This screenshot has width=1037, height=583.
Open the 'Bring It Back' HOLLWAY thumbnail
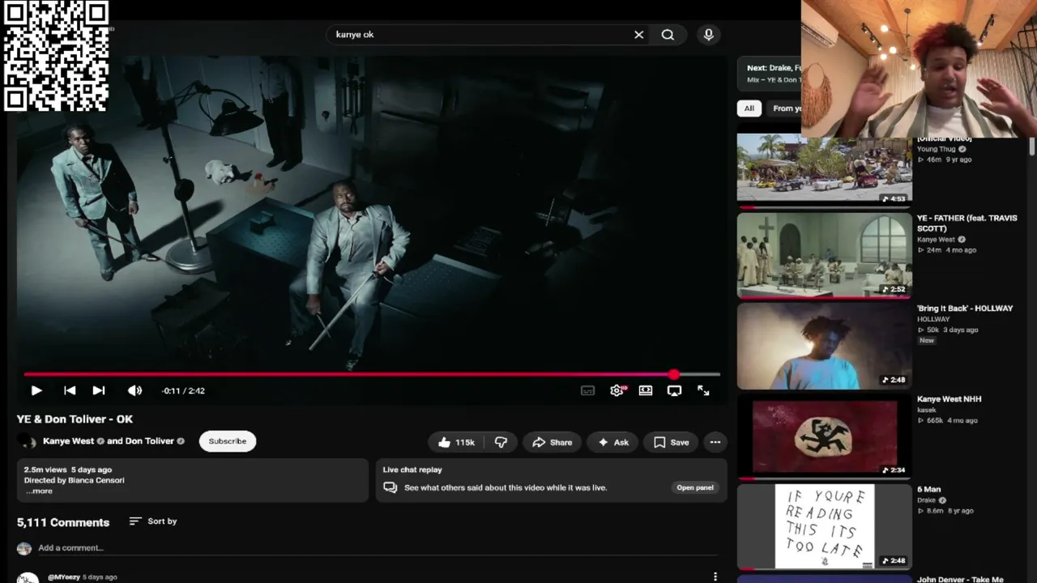click(824, 345)
